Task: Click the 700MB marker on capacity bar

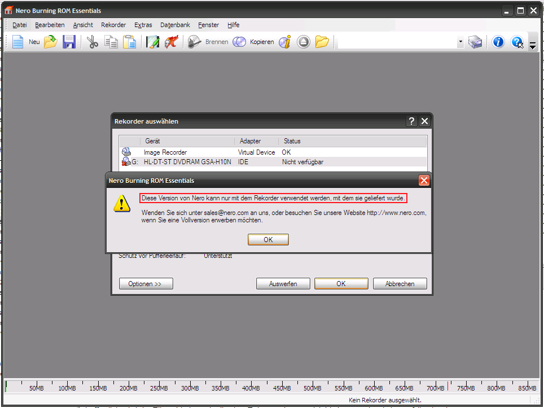Action: coord(435,388)
